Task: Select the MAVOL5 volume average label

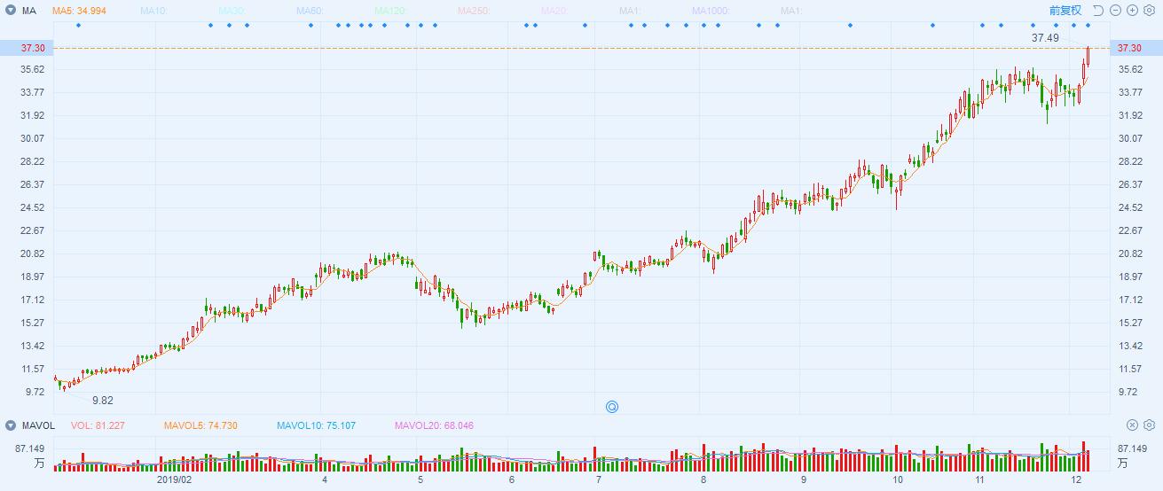Action: click(x=200, y=425)
